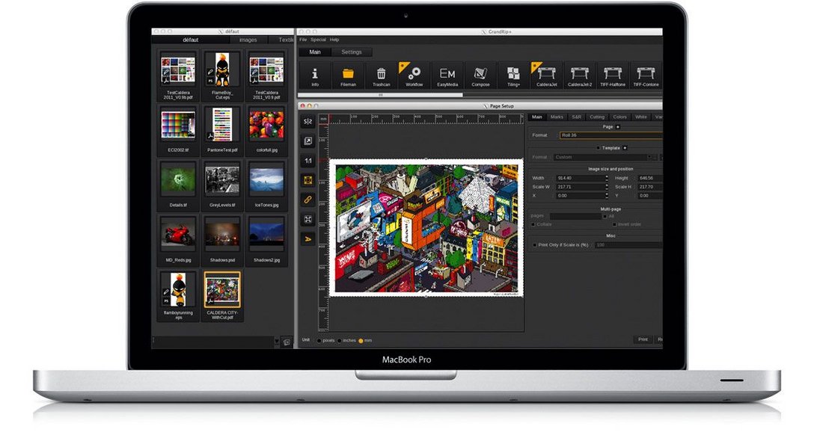Click the horizontal scrollbar under the module toolbar

pyautogui.click(x=381, y=95)
